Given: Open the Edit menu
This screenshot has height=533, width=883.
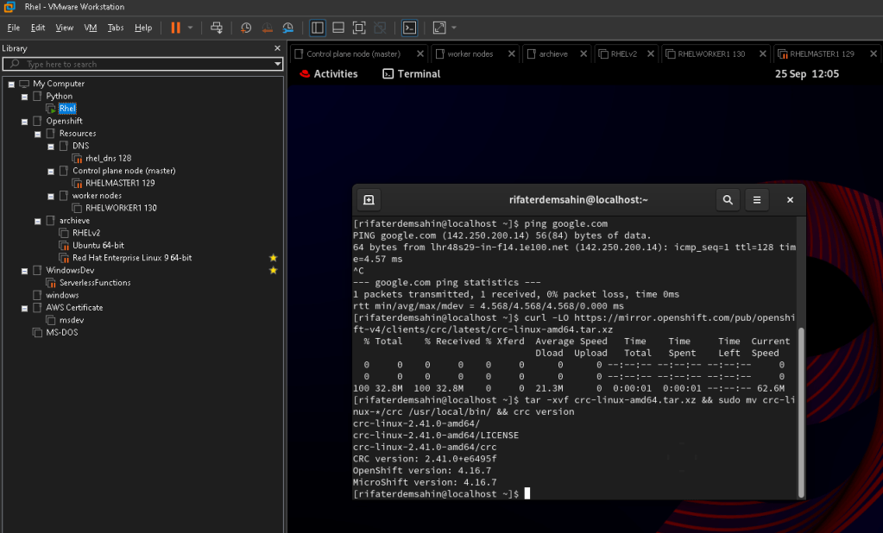Looking at the screenshot, I should tap(38, 28).
